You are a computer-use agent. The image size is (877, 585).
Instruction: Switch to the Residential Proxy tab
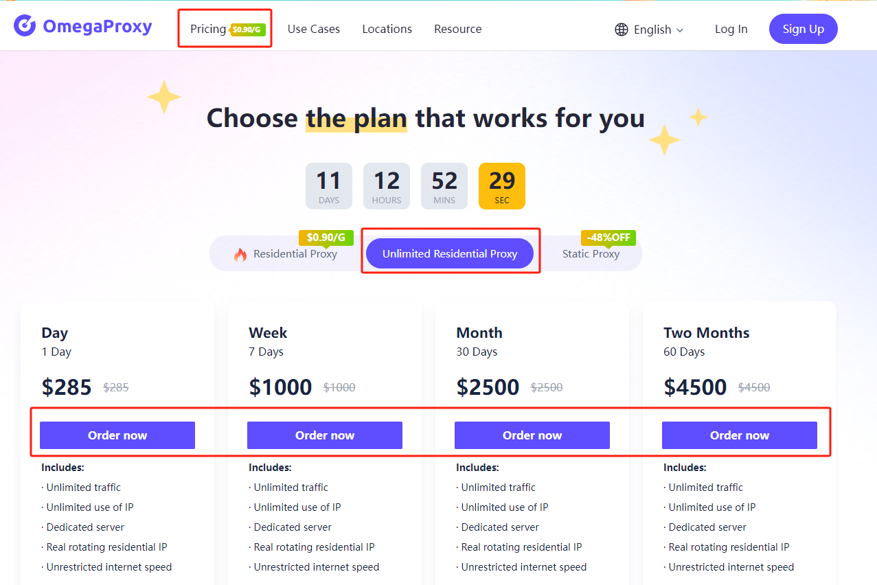pos(295,254)
